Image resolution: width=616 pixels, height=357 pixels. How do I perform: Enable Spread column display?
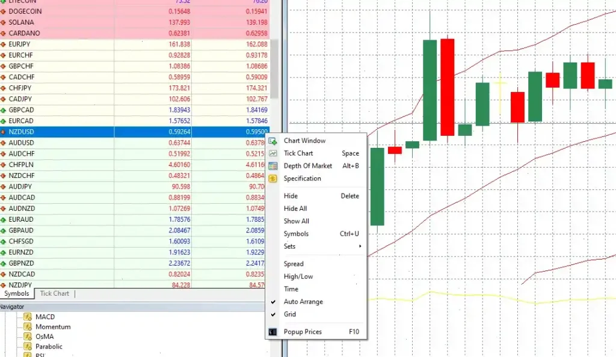pyautogui.click(x=293, y=264)
